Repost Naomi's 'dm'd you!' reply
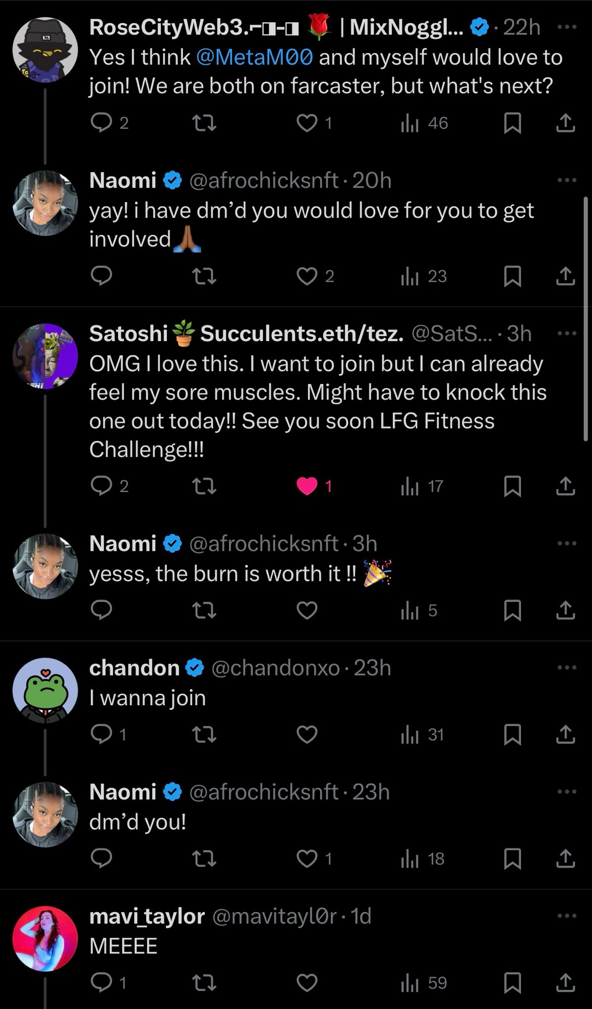The width and height of the screenshot is (592, 1009). point(205,859)
